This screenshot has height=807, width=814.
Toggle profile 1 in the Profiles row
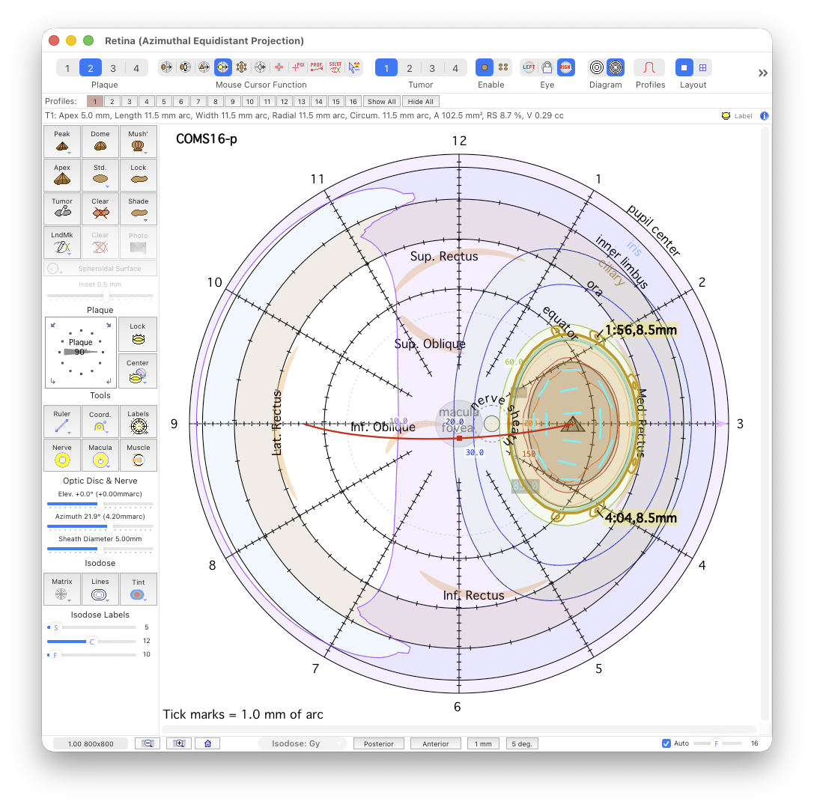coord(95,101)
